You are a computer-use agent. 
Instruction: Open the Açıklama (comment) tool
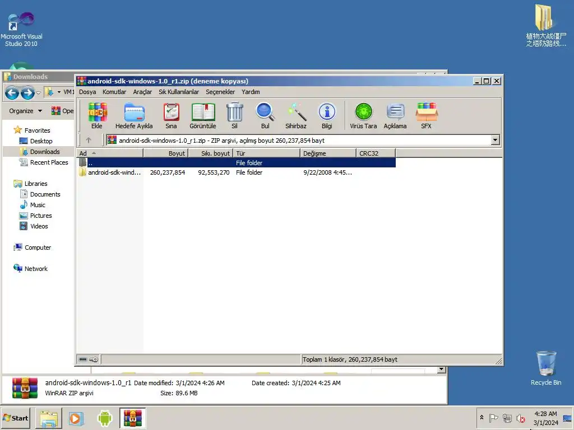click(x=395, y=116)
